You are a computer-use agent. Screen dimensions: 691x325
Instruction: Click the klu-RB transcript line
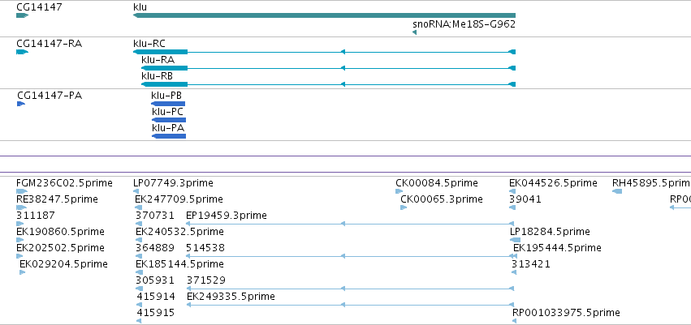[x=328, y=84]
